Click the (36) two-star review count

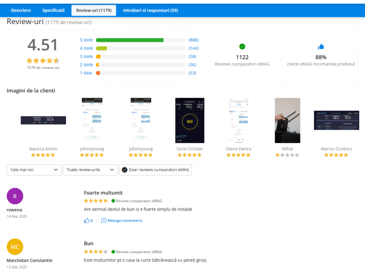tap(192, 64)
